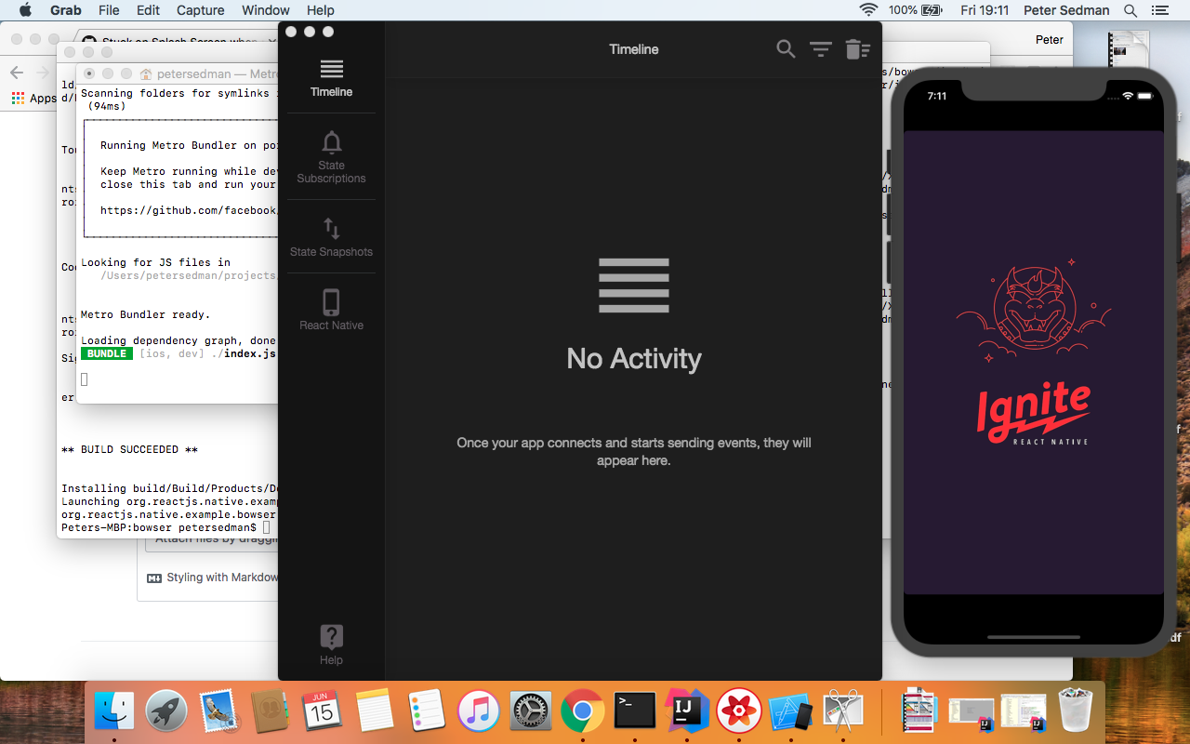This screenshot has width=1190, height=744.
Task: Open IntelliJ IDEA in the Dock
Action: click(688, 712)
